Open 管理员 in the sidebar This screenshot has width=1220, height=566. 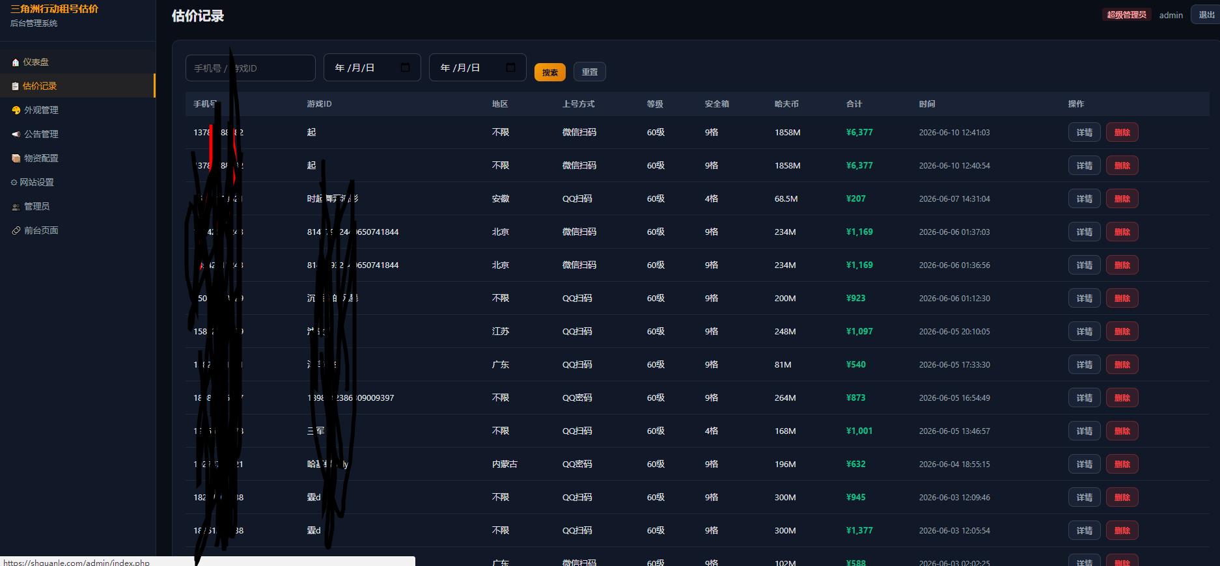[x=77, y=206]
